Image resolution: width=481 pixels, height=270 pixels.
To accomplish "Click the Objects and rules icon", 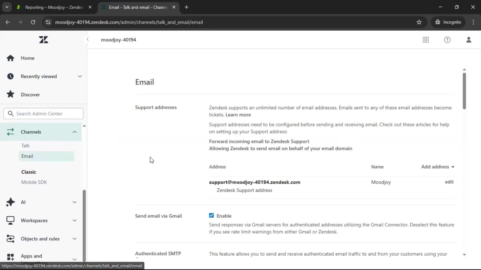I will [x=10, y=238].
